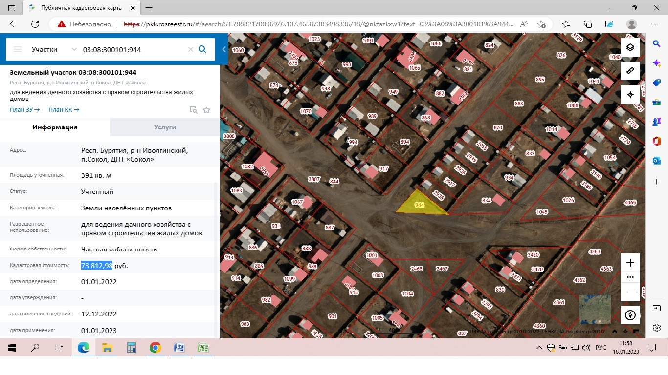The width and height of the screenshot is (668, 375).
Task: Open Excel from the Windows taskbar
Action: click(203, 348)
